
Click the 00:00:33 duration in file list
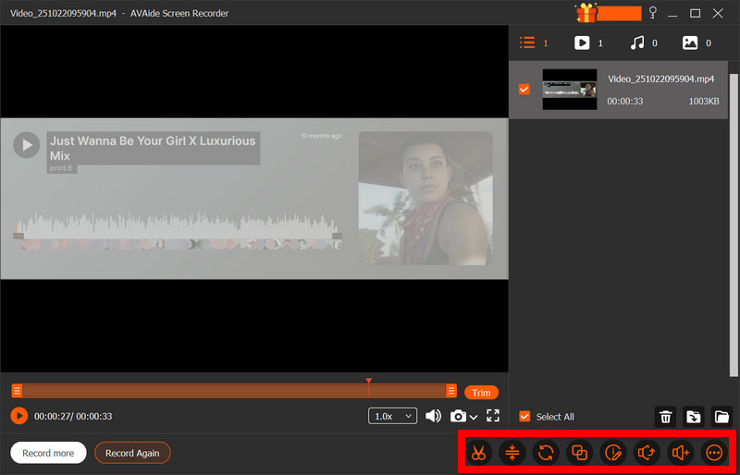point(625,101)
